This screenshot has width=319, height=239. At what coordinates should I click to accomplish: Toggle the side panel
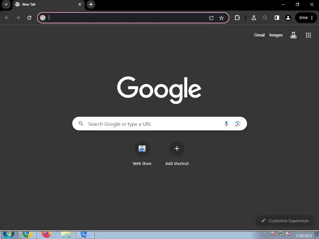[x=277, y=18]
